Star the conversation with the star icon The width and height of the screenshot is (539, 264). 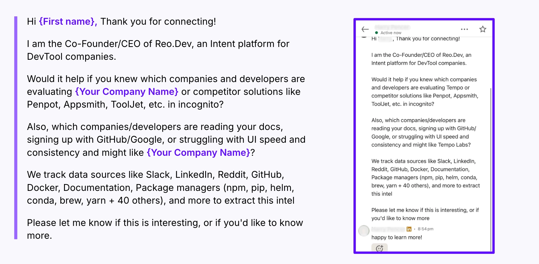point(483,29)
